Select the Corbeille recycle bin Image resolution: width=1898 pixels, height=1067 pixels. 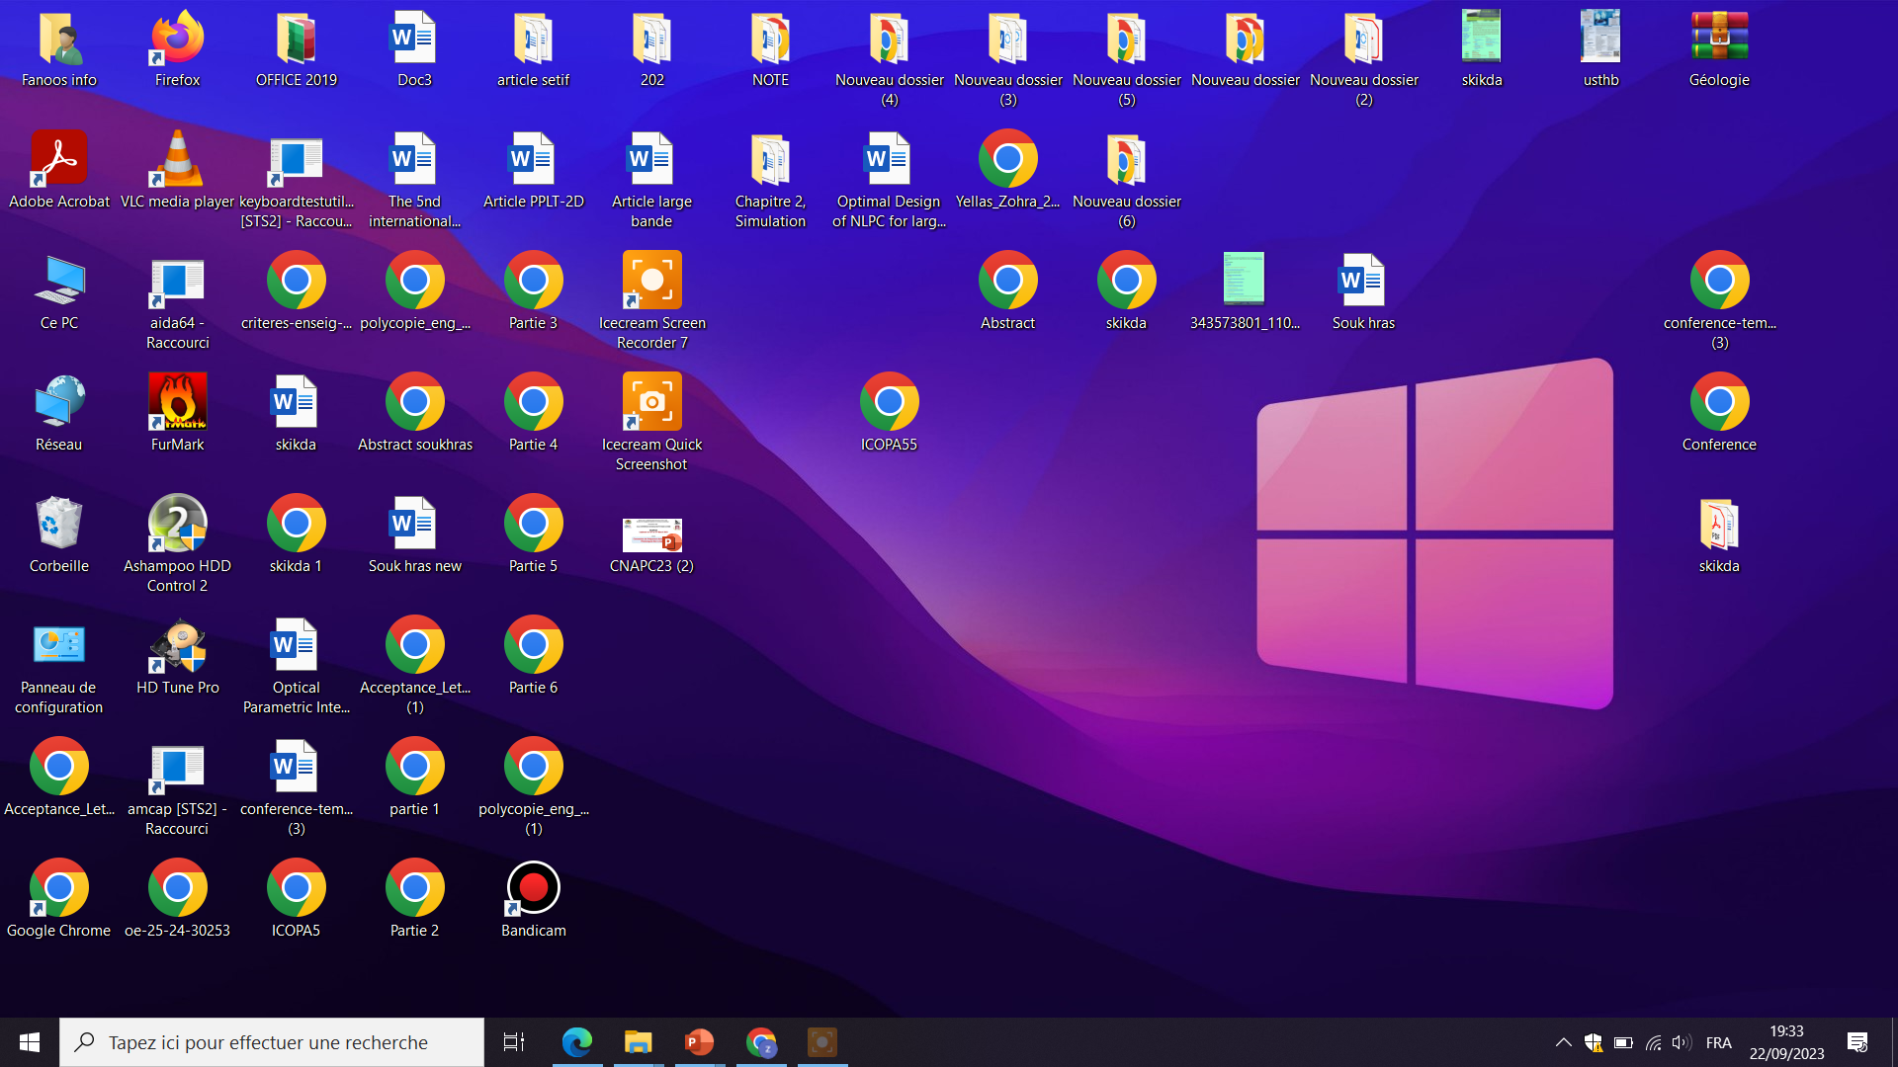tap(59, 524)
